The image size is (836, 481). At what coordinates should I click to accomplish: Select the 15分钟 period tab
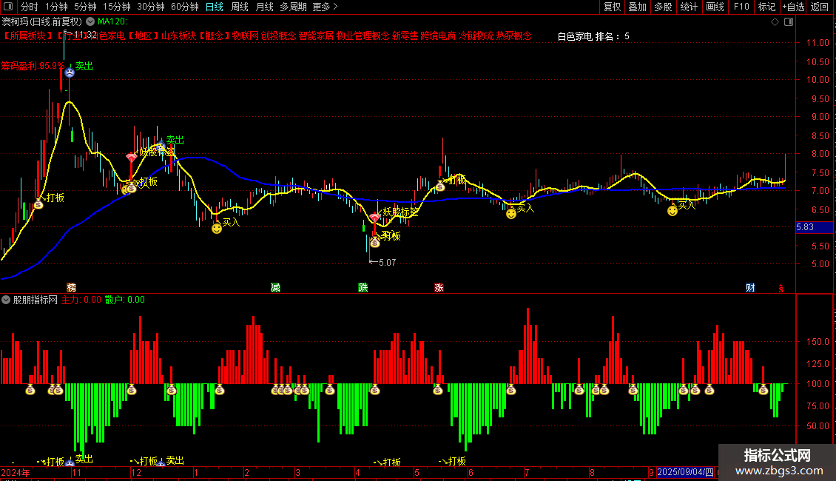point(116,7)
